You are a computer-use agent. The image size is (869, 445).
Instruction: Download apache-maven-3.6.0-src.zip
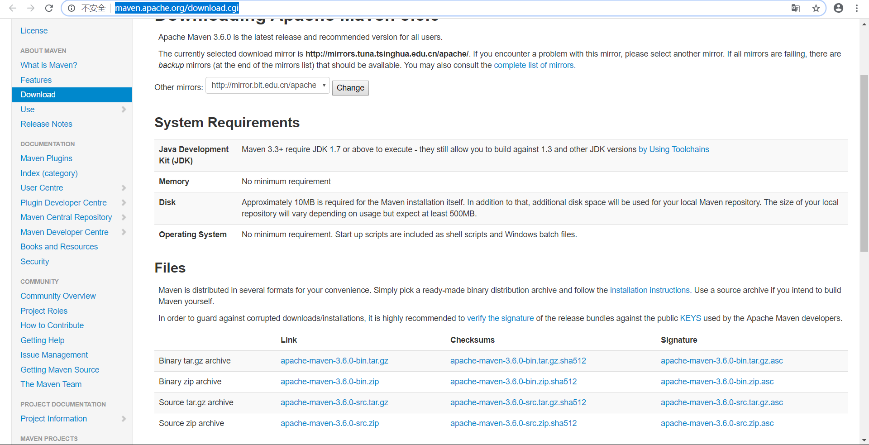[330, 423]
